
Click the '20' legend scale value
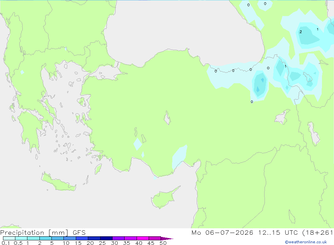point(90,243)
